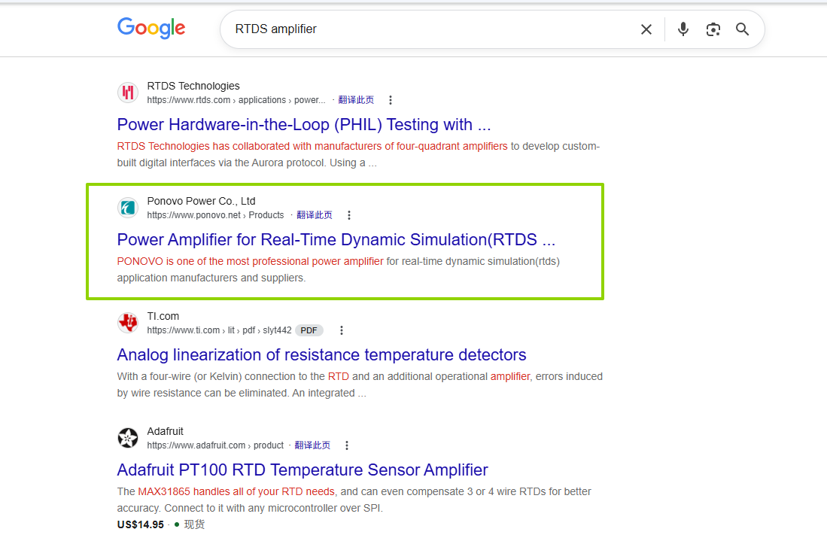Click the Adafruit site name
The image size is (827, 538).
pyautogui.click(x=165, y=431)
